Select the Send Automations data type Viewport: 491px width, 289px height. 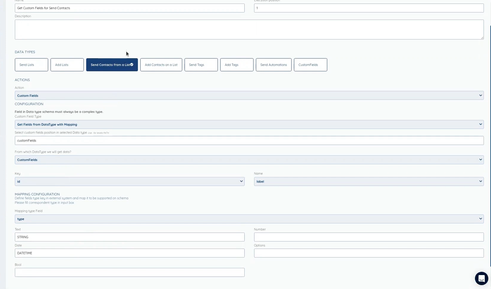(x=274, y=65)
